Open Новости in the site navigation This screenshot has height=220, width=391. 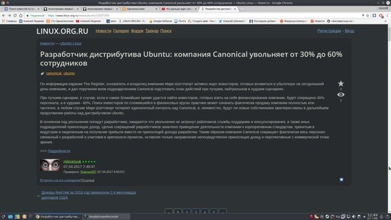[x=103, y=31]
